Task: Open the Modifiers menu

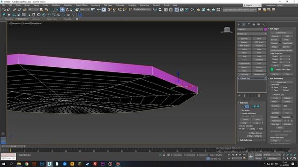Action: tap(56, 5)
